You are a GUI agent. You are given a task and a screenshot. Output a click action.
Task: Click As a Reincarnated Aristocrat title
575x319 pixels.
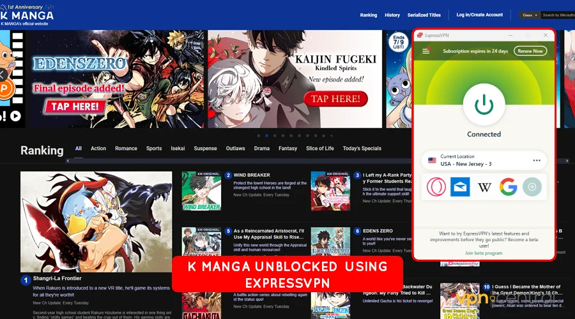[x=269, y=234]
